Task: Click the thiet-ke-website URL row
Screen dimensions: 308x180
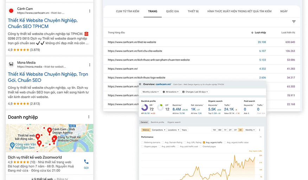Action: coord(201,42)
